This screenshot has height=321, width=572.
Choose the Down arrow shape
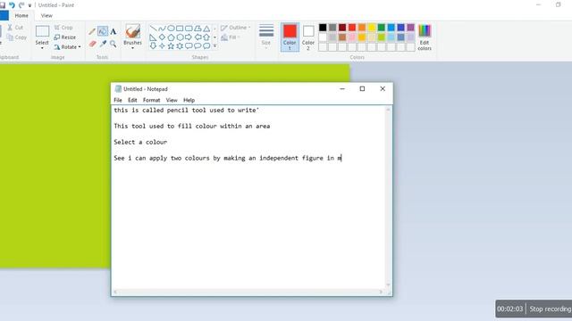[153, 45]
